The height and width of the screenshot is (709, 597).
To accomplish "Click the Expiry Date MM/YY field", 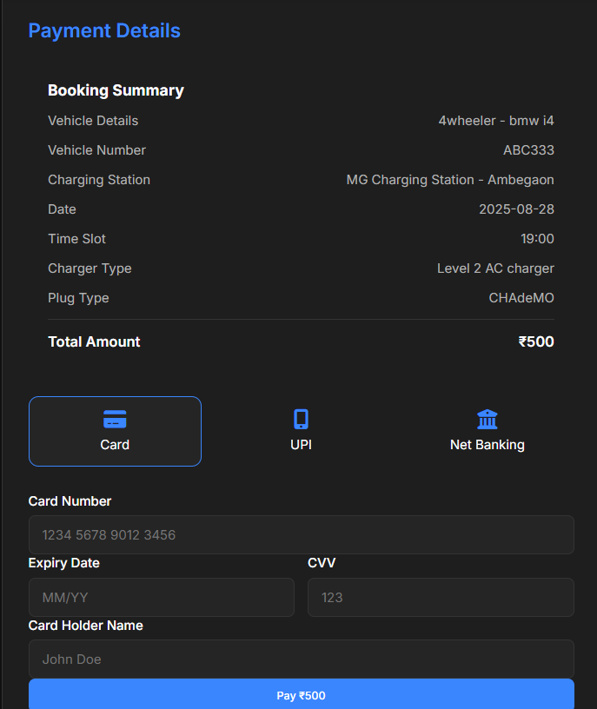I will (x=162, y=598).
